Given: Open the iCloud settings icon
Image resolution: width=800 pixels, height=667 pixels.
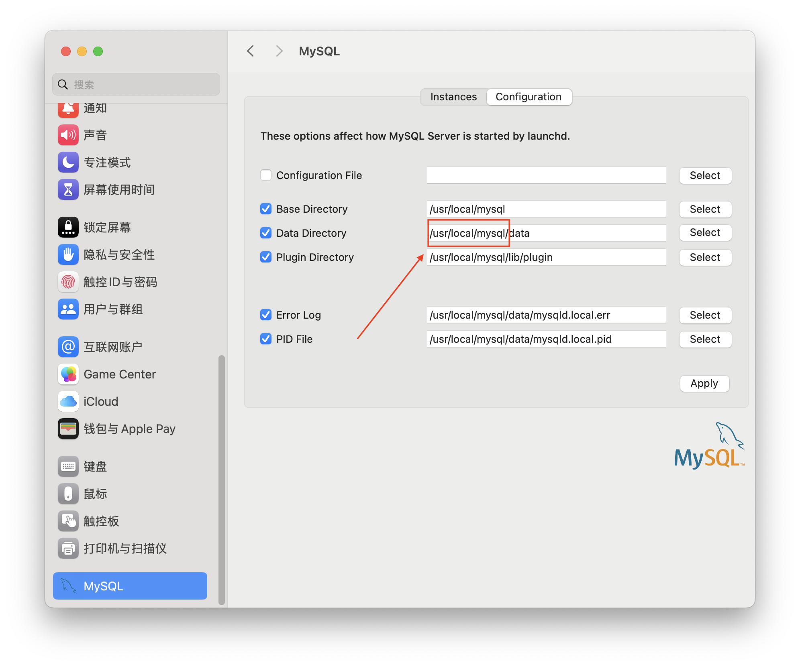Looking at the screenshot, I should pyautogui.click(x=68, y=402).
